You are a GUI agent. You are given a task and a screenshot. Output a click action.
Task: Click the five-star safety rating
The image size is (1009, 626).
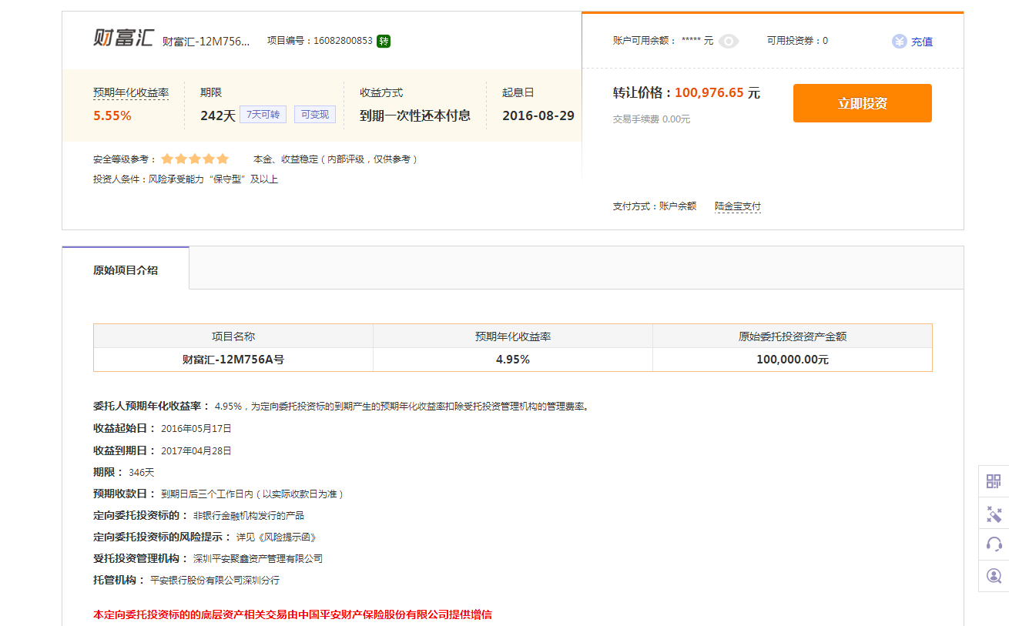[195, 159]
